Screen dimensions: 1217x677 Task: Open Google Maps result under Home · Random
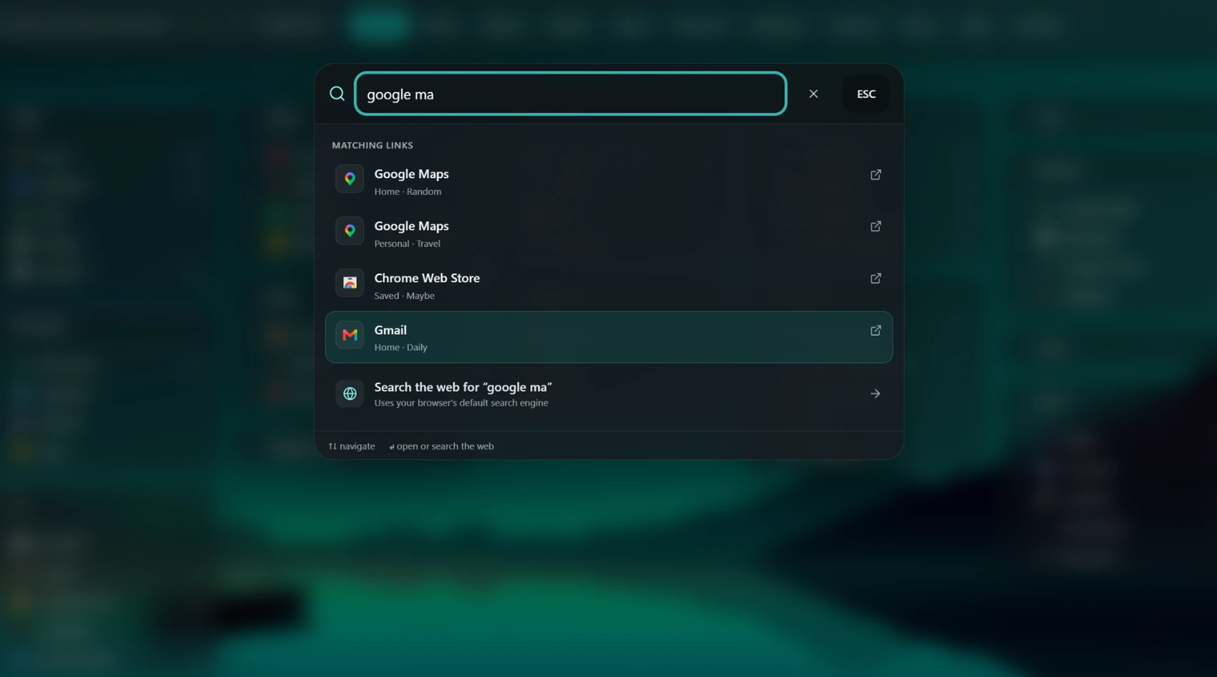click(609, 181)
